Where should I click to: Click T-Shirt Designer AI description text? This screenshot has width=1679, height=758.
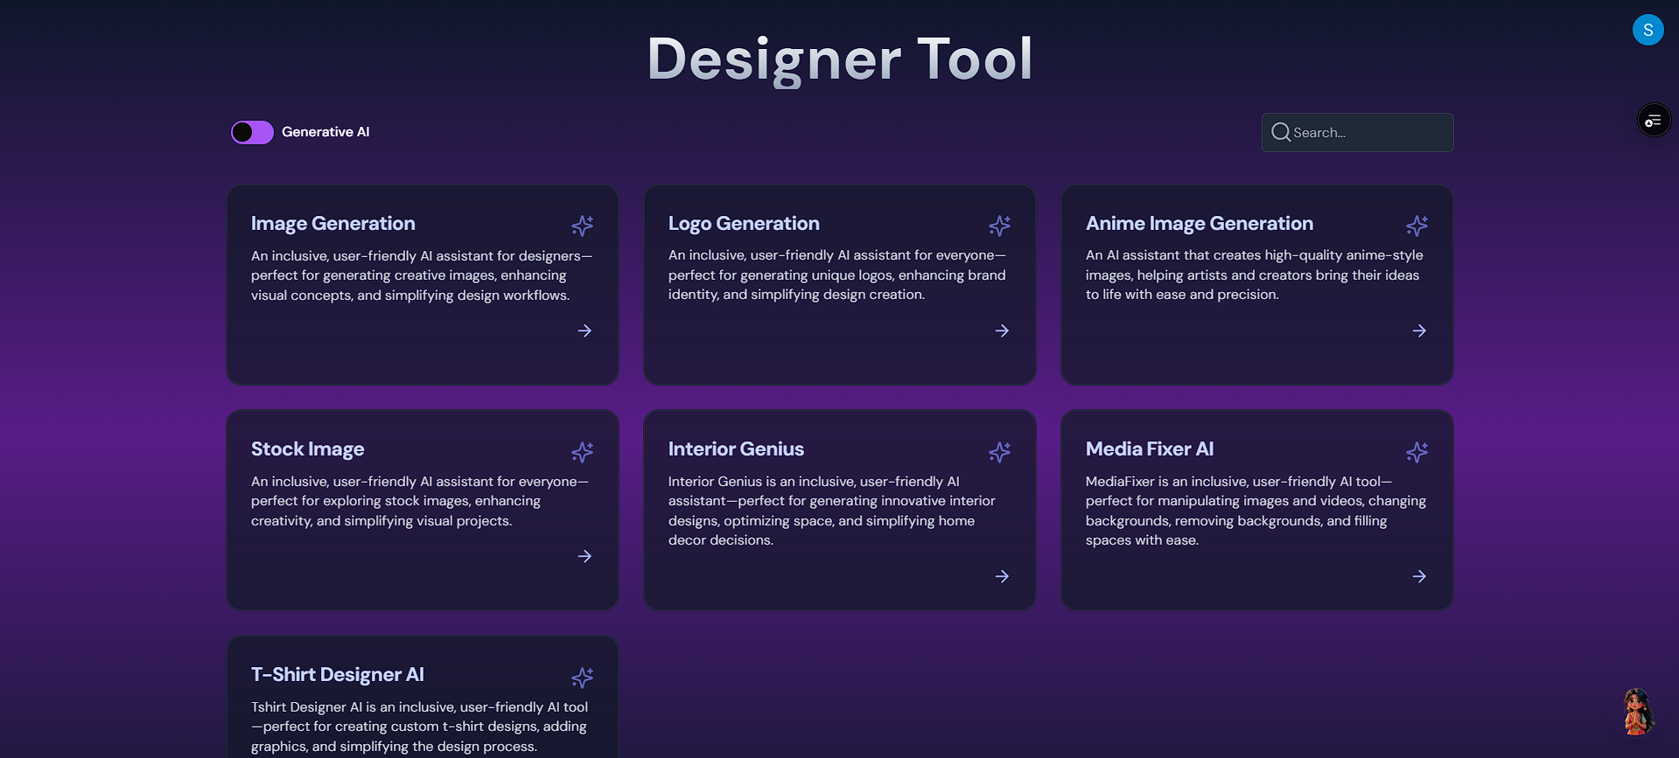click(420, 727)
